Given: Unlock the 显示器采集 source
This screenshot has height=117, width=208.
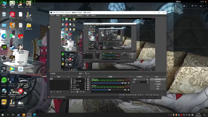Looking at the screenshot, I should tap(88, 89).
